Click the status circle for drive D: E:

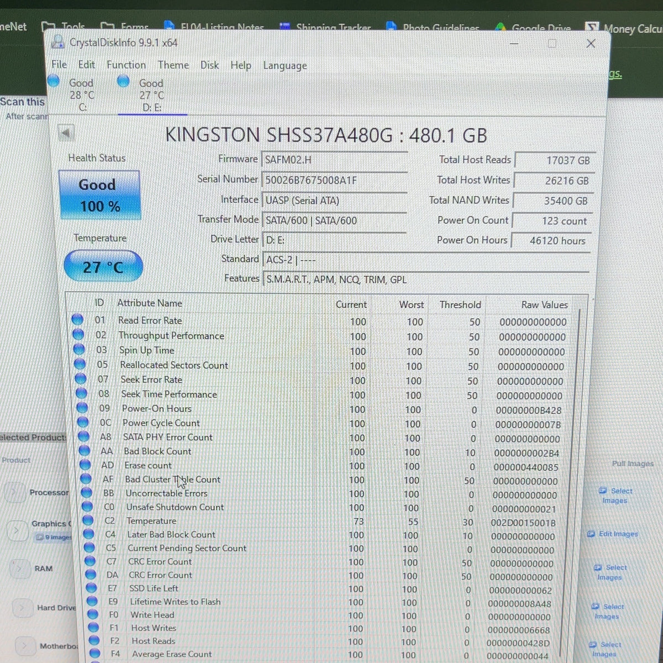pyautogui.click(x=123, y=82)
